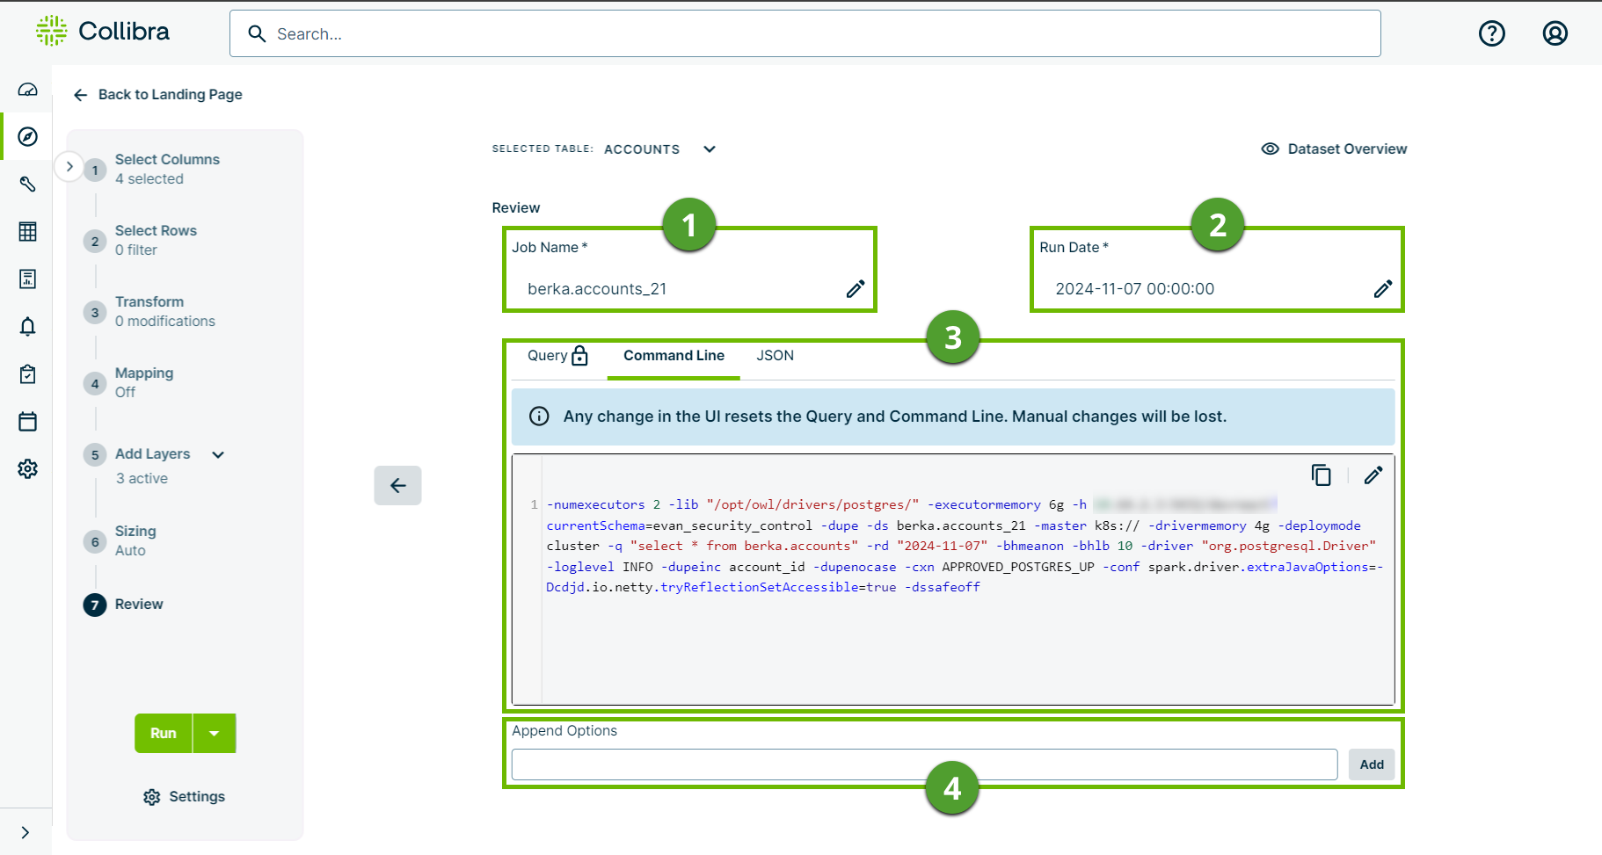The image size is (1602, 855).
Task: Copy the command line text
Action: click(1322, 475)
